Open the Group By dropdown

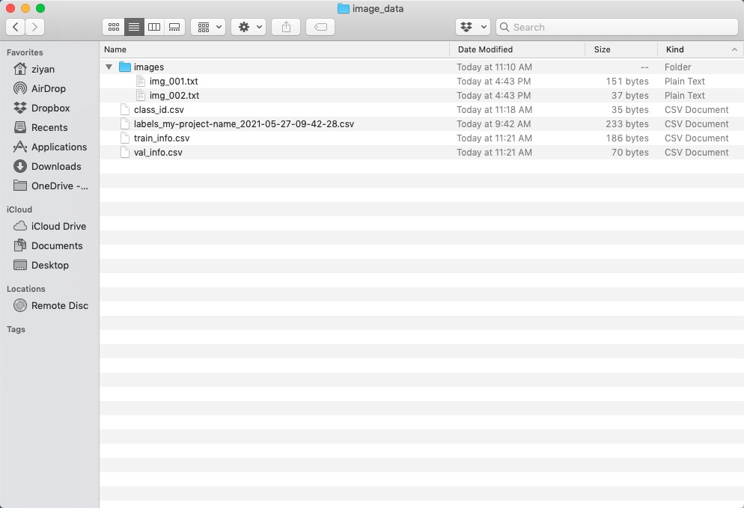(208, 27)
